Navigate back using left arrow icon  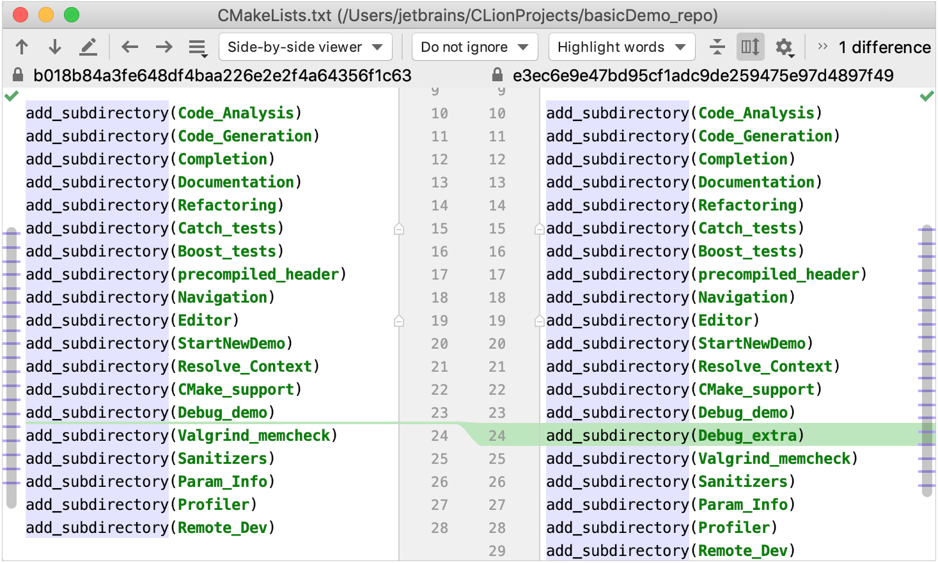(130, 46)
